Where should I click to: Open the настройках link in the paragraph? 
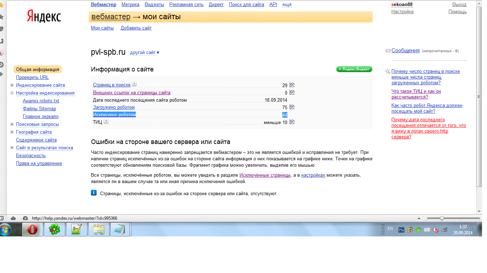[313, 175]
